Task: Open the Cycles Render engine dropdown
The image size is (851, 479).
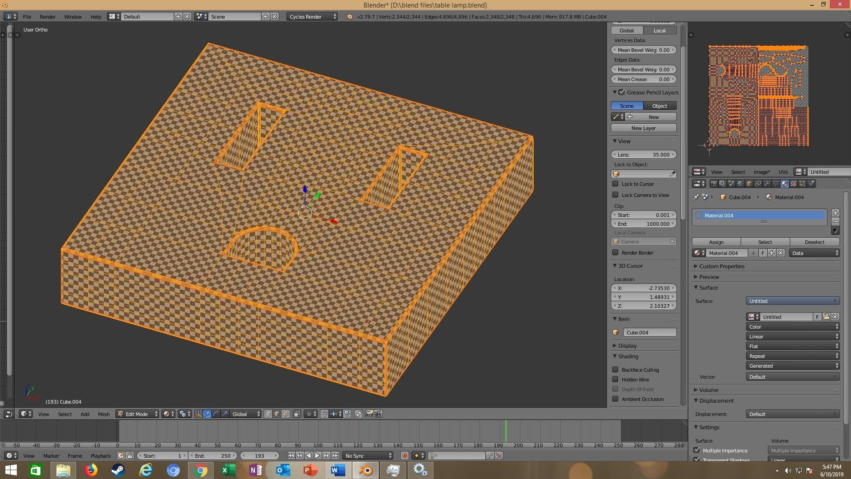Action: [312, 16]
